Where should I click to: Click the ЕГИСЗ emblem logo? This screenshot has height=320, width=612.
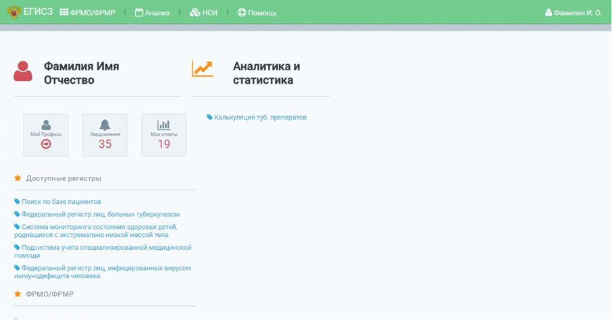pos(14,12)
